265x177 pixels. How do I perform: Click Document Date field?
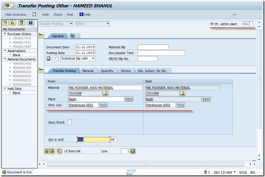pyautogui.click(x=85, y=47)
